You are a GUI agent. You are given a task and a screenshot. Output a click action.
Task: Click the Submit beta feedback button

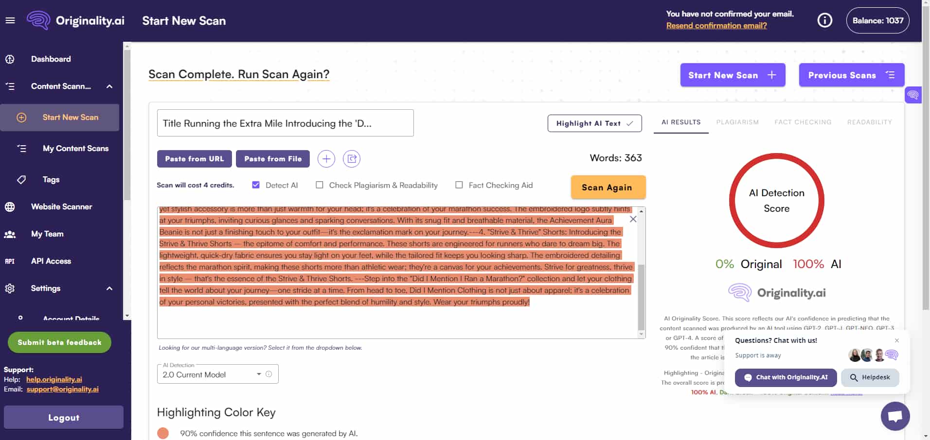tap(59, 342)
